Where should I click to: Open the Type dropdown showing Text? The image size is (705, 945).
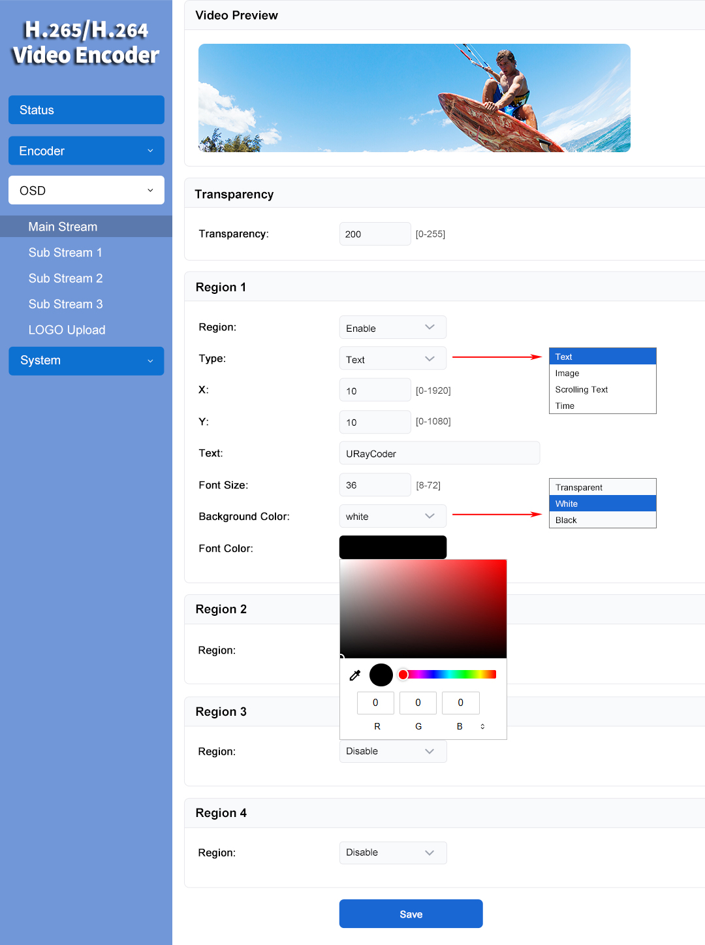point(393,359)
